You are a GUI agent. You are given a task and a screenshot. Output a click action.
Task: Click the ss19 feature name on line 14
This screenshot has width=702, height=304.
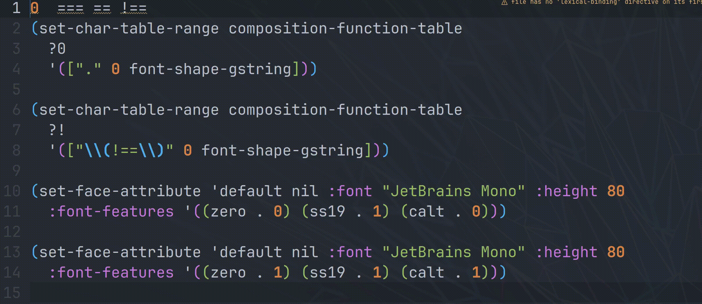tap(327, 273)
